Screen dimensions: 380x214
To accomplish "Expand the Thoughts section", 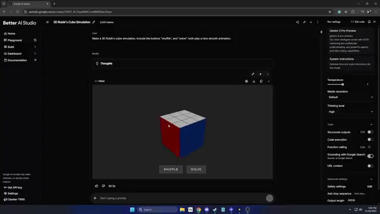I will (182, 64).
